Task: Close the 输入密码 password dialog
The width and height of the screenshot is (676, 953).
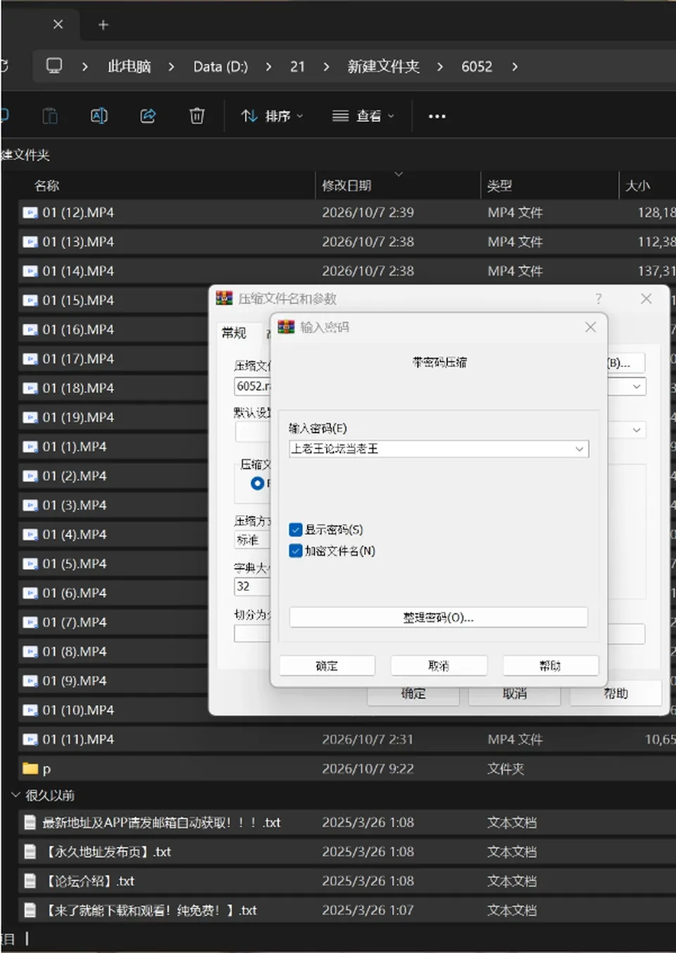Action: 591,327
